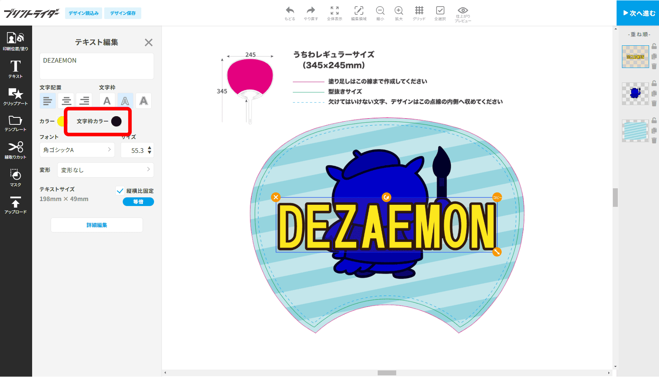Click the font size value 55.3
The height and width of the screenshot is (377, 659).
click(x=137, y=150)
